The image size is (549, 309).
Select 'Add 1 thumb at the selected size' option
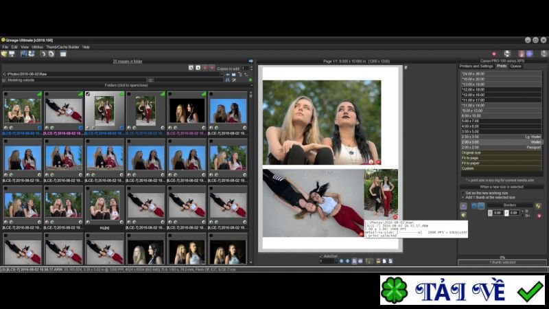pos(462,197)
